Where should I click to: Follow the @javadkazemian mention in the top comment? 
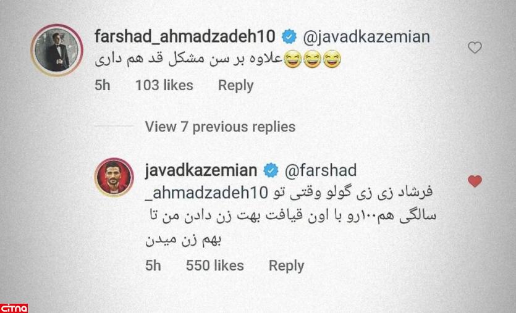pos(366,37)
